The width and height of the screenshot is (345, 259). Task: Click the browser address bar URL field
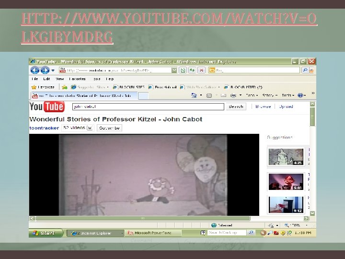pyautogui.click(x=115, y=70)
